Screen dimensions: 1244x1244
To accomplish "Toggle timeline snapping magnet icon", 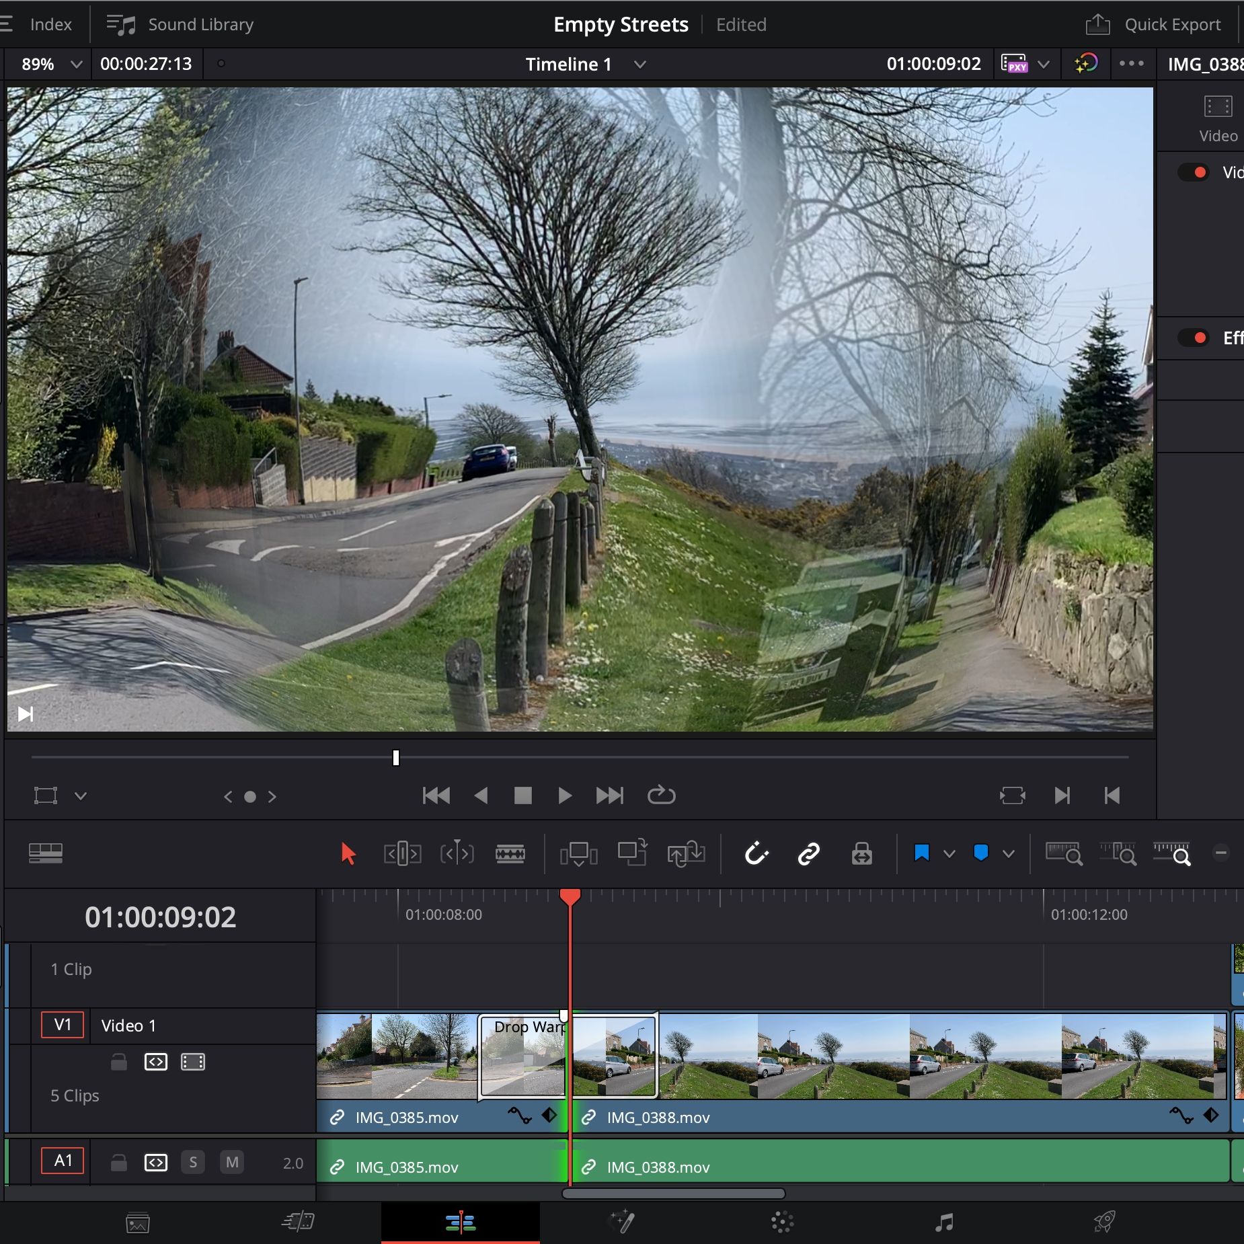I will (756, 854).
